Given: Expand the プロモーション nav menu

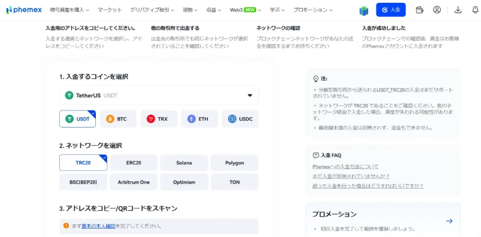Looking at the screenshot, I should 313,10.
